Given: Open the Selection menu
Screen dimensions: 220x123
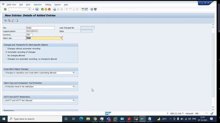Looking at the screenshot, I should click(37, 4).
